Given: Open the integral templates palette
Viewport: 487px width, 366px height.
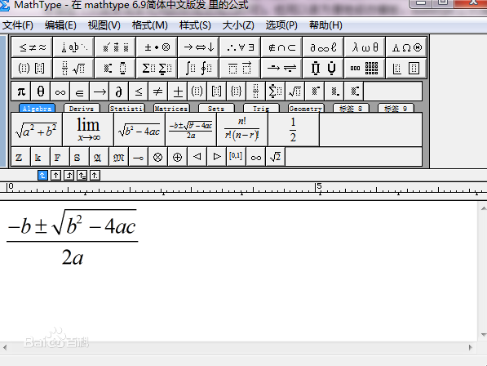Looking at the screenshot, I should pos(198,68).
